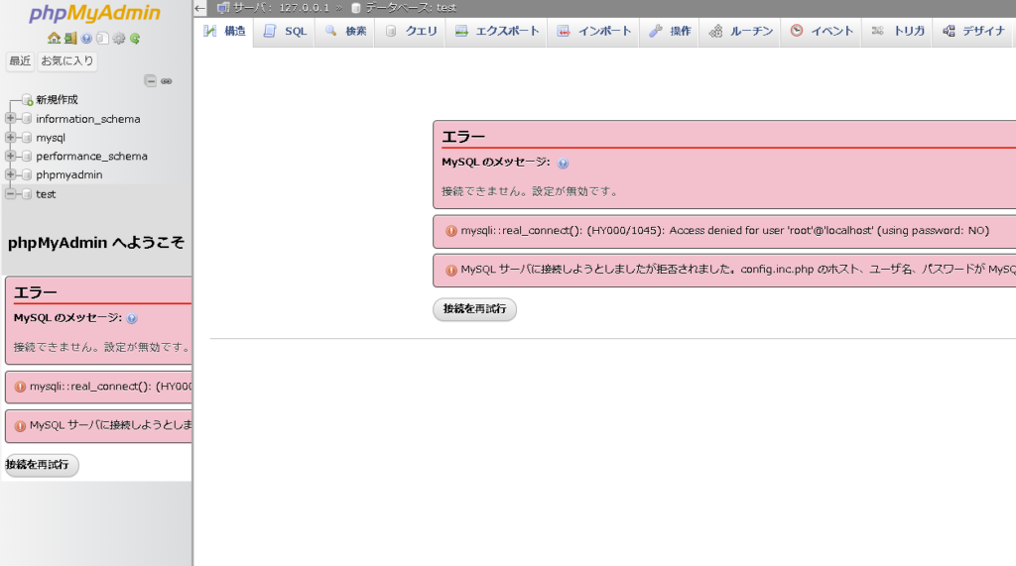Open navigation panel settings gear icon

(119, 39)
